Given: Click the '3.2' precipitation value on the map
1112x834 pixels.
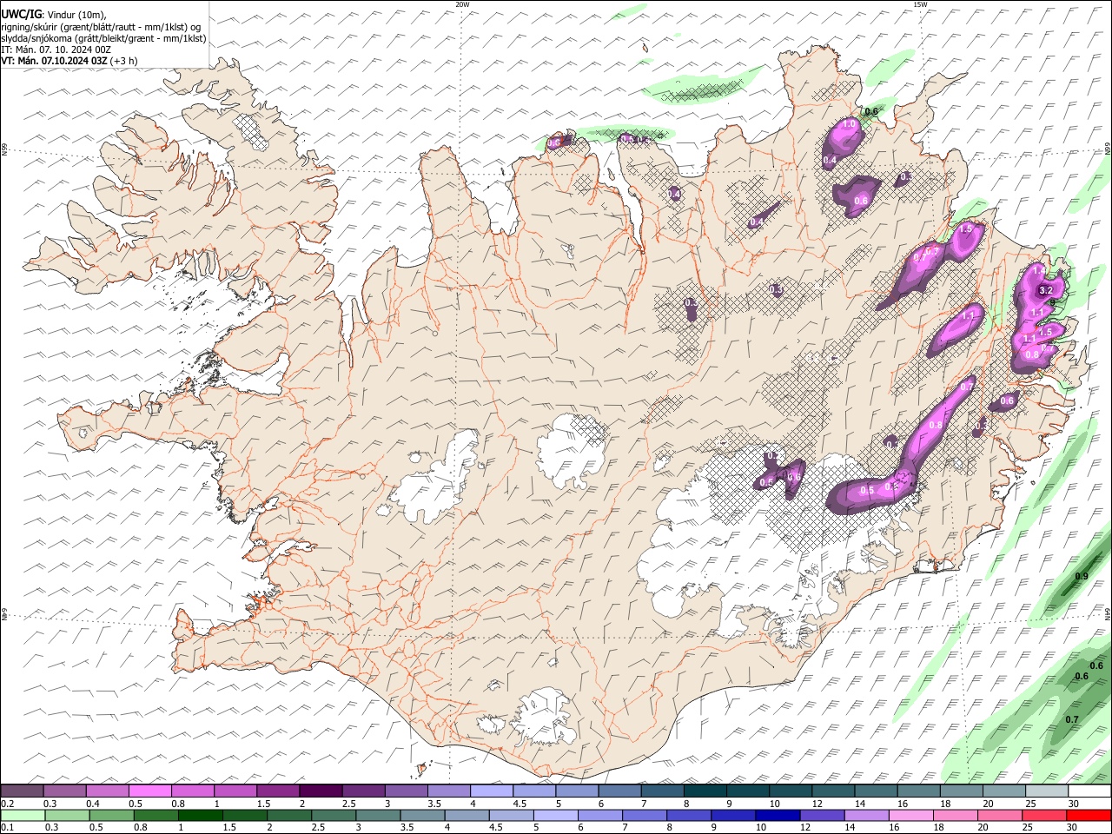Looking at the screenshot, I should (x=1046, y=291).
